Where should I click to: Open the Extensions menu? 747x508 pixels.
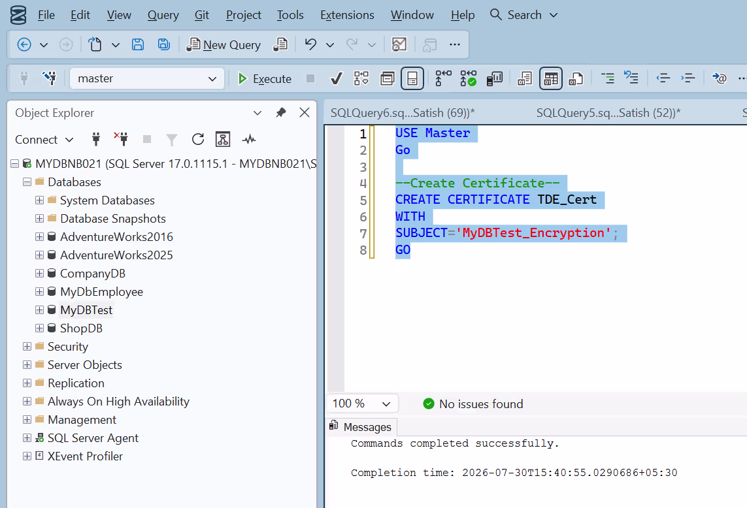(347, 15)
